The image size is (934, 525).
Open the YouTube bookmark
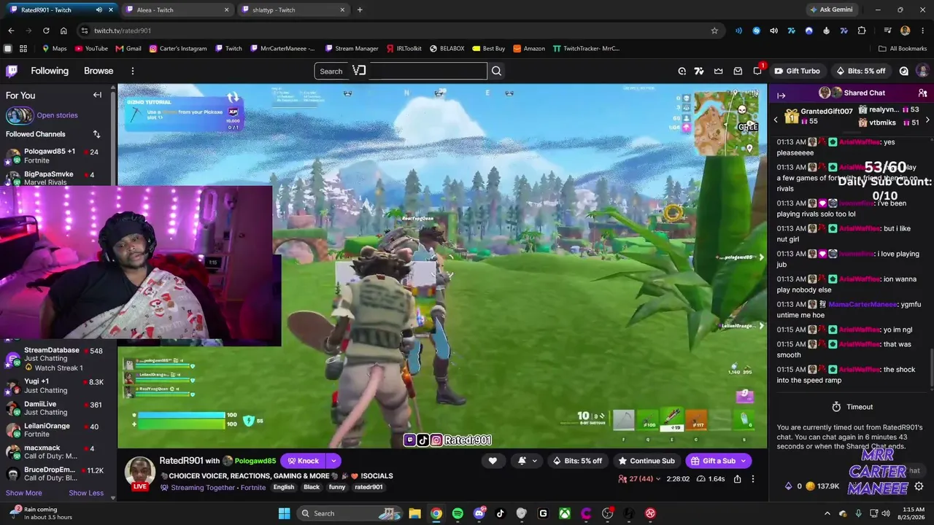tap(90, 49)
